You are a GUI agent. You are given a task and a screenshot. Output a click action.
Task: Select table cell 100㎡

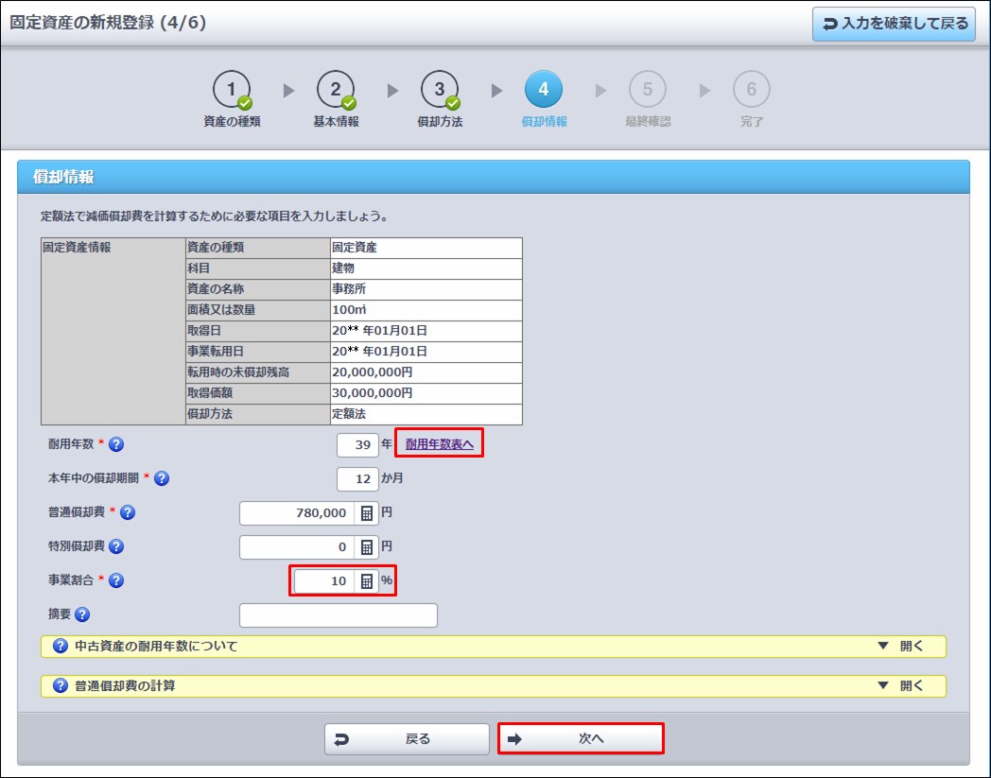(426, 310)
